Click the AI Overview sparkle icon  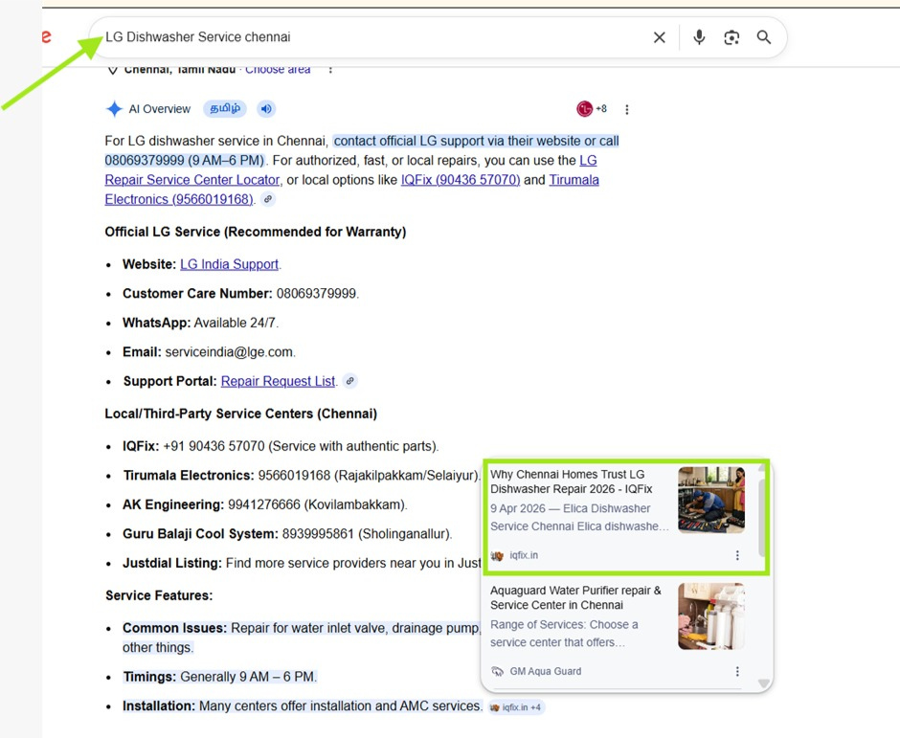[114, 108]
